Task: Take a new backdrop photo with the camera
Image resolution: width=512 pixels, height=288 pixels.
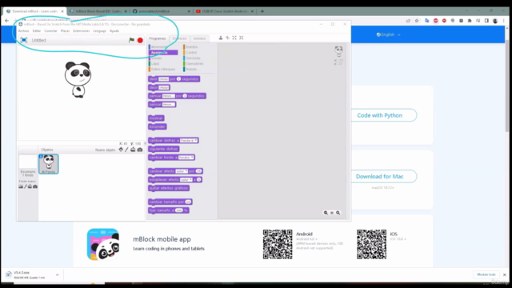Action: click(x=35, y=186)
